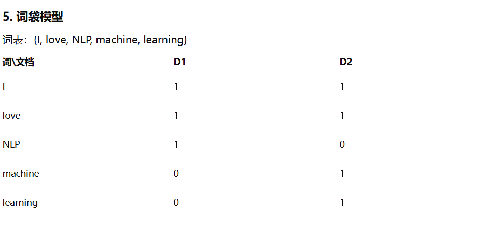Select the "I" row label
The image size is (501, 226).
click(x=4, y=87)
